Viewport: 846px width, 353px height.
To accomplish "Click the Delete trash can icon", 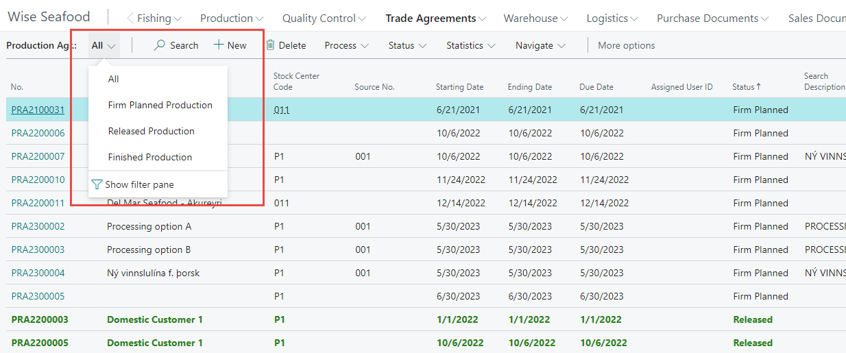I will (x=270, y=45).
